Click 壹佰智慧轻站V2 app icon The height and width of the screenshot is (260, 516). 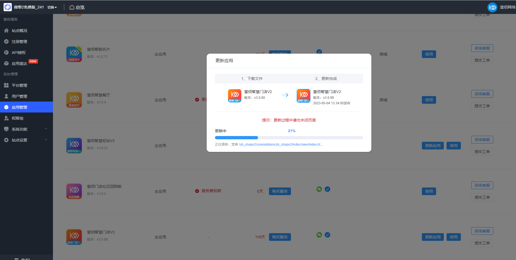pos(74,146)
